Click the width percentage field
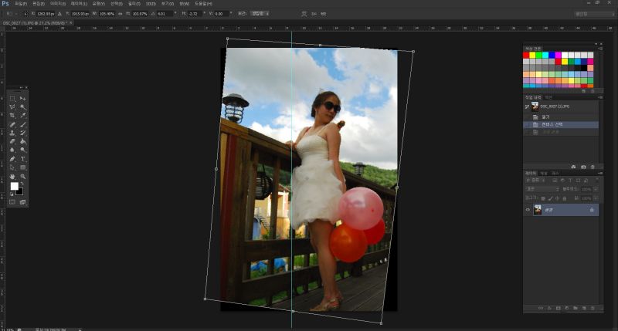Image resolution: width=618 pixels, height=331 pixels. coord(107,14)
